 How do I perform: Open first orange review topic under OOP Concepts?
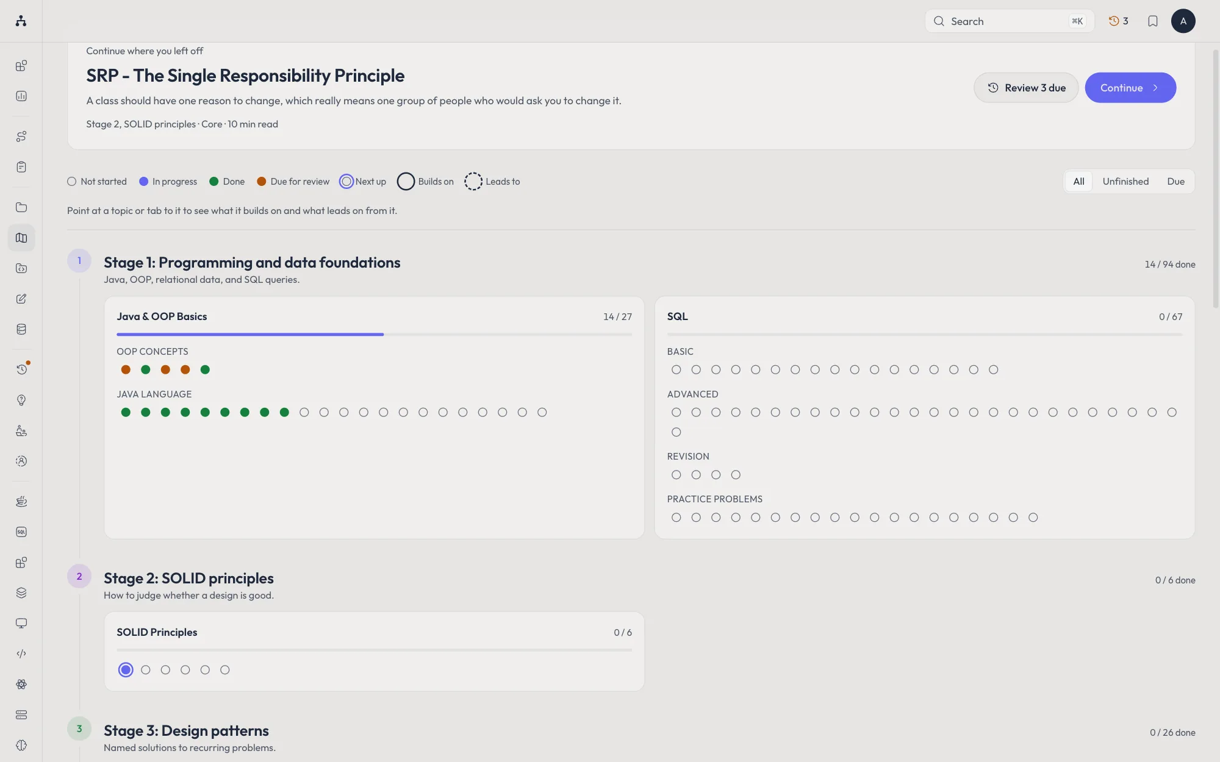126,369
